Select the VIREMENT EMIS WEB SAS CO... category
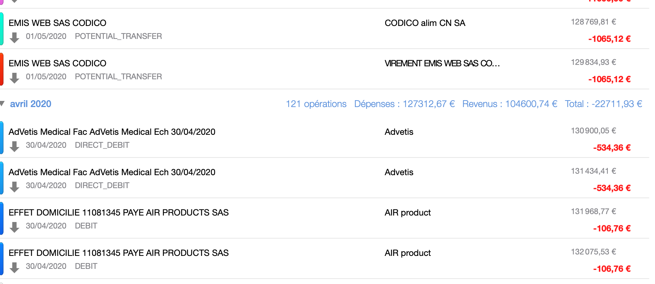 pos(442,63)
